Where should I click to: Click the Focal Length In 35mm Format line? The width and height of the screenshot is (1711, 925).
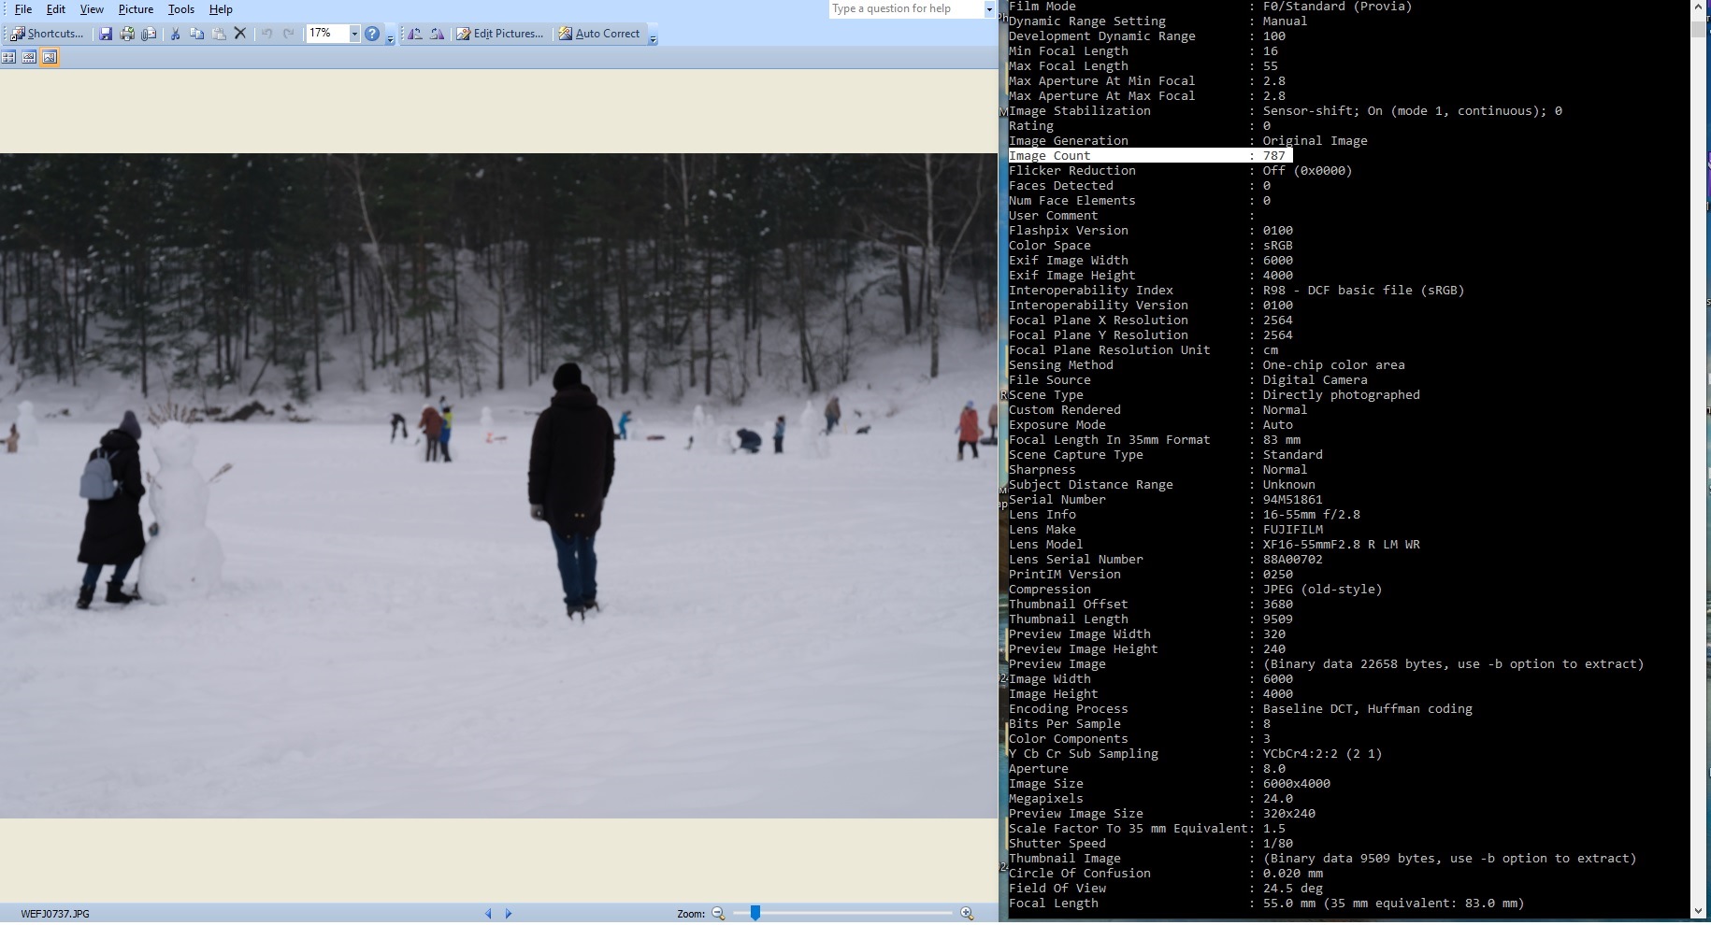(1155, 440)
